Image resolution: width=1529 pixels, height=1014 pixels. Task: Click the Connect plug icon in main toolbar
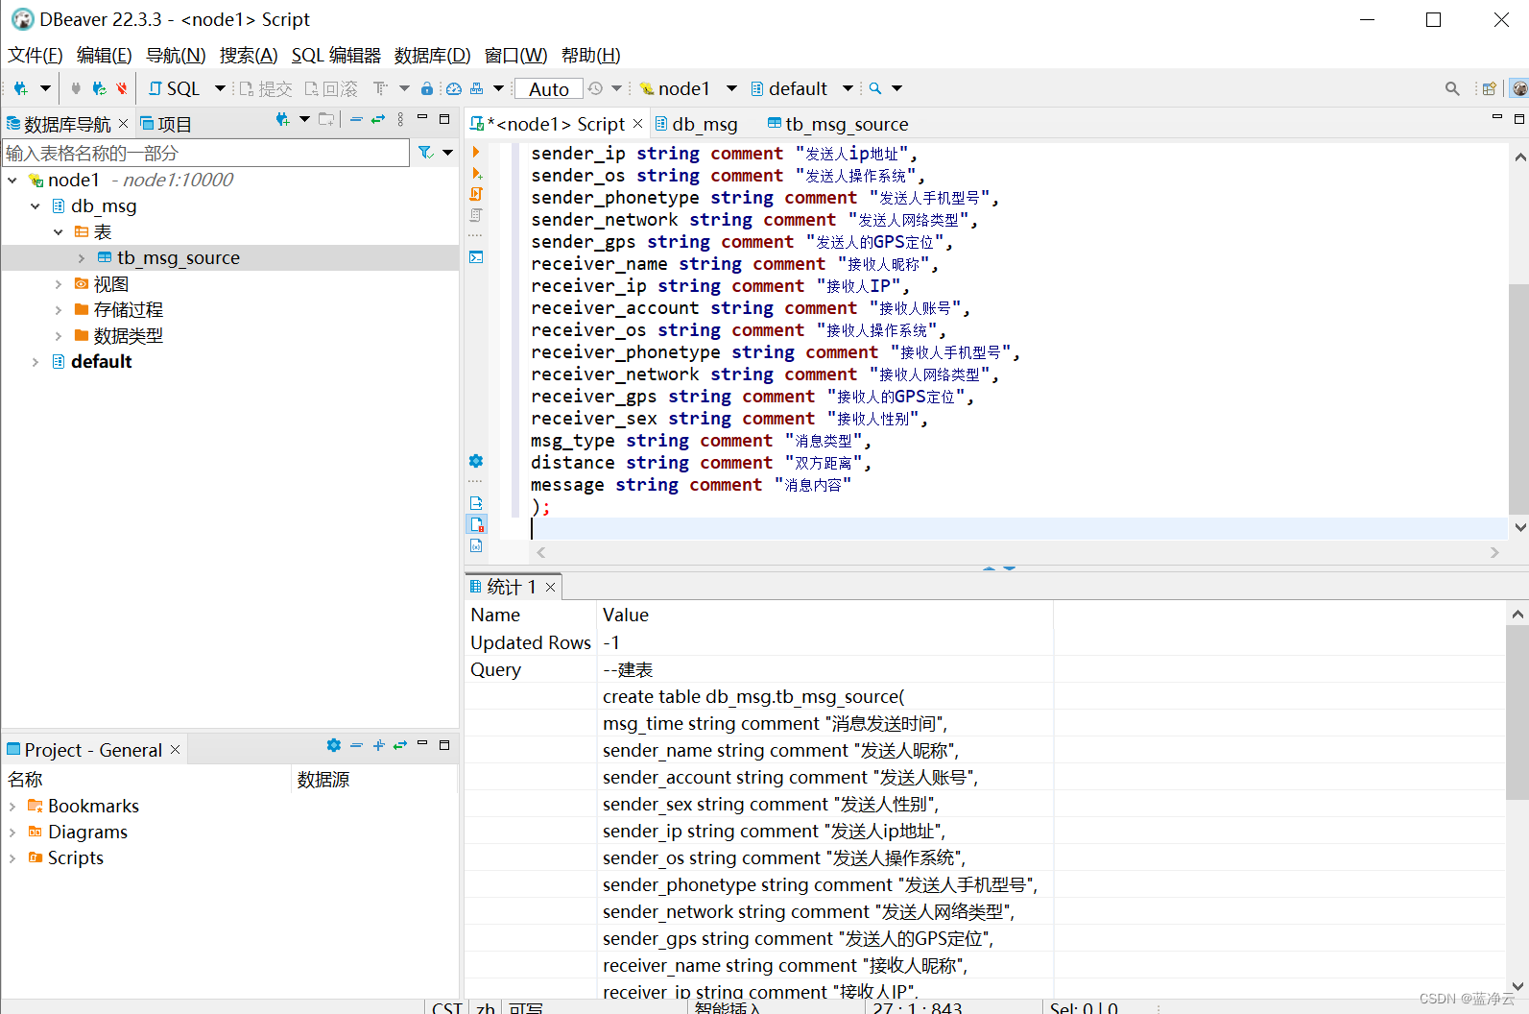pos(76,88)
